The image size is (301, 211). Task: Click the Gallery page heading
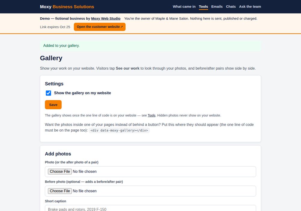(x=51, y=58)
